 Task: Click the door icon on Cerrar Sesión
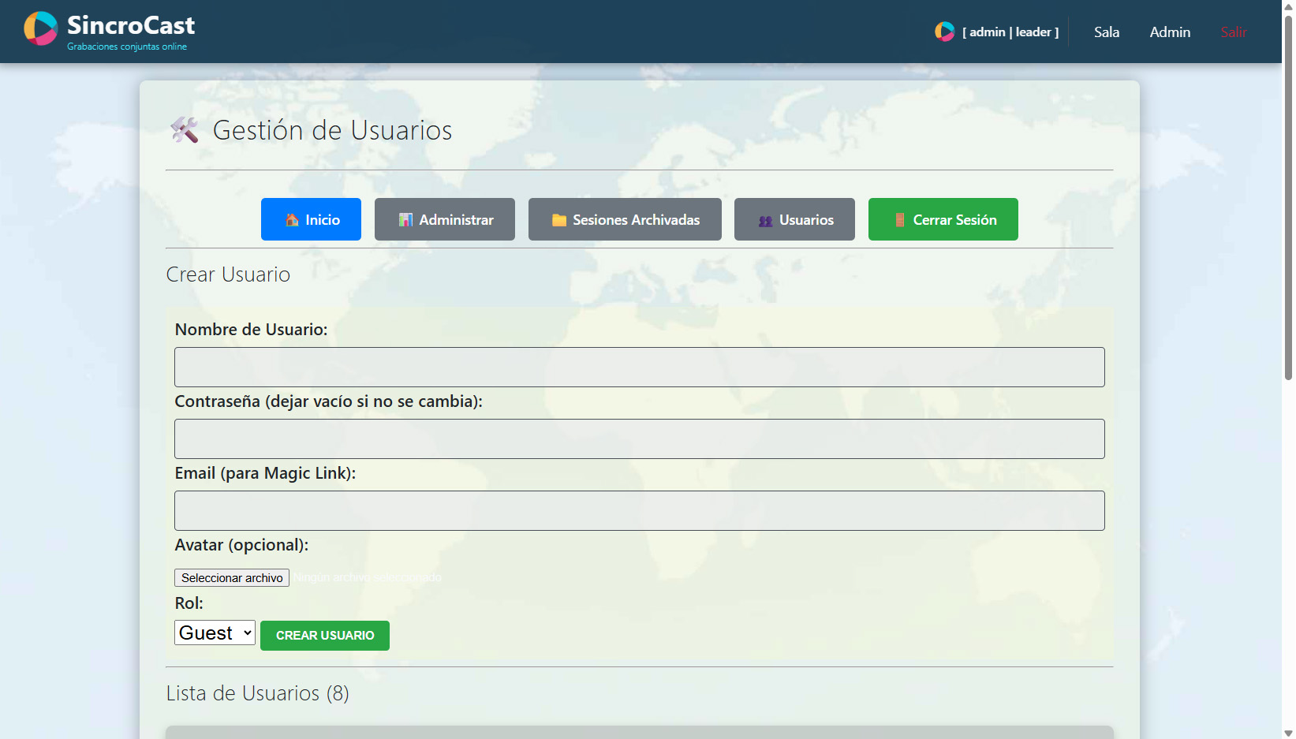(899, 219)
